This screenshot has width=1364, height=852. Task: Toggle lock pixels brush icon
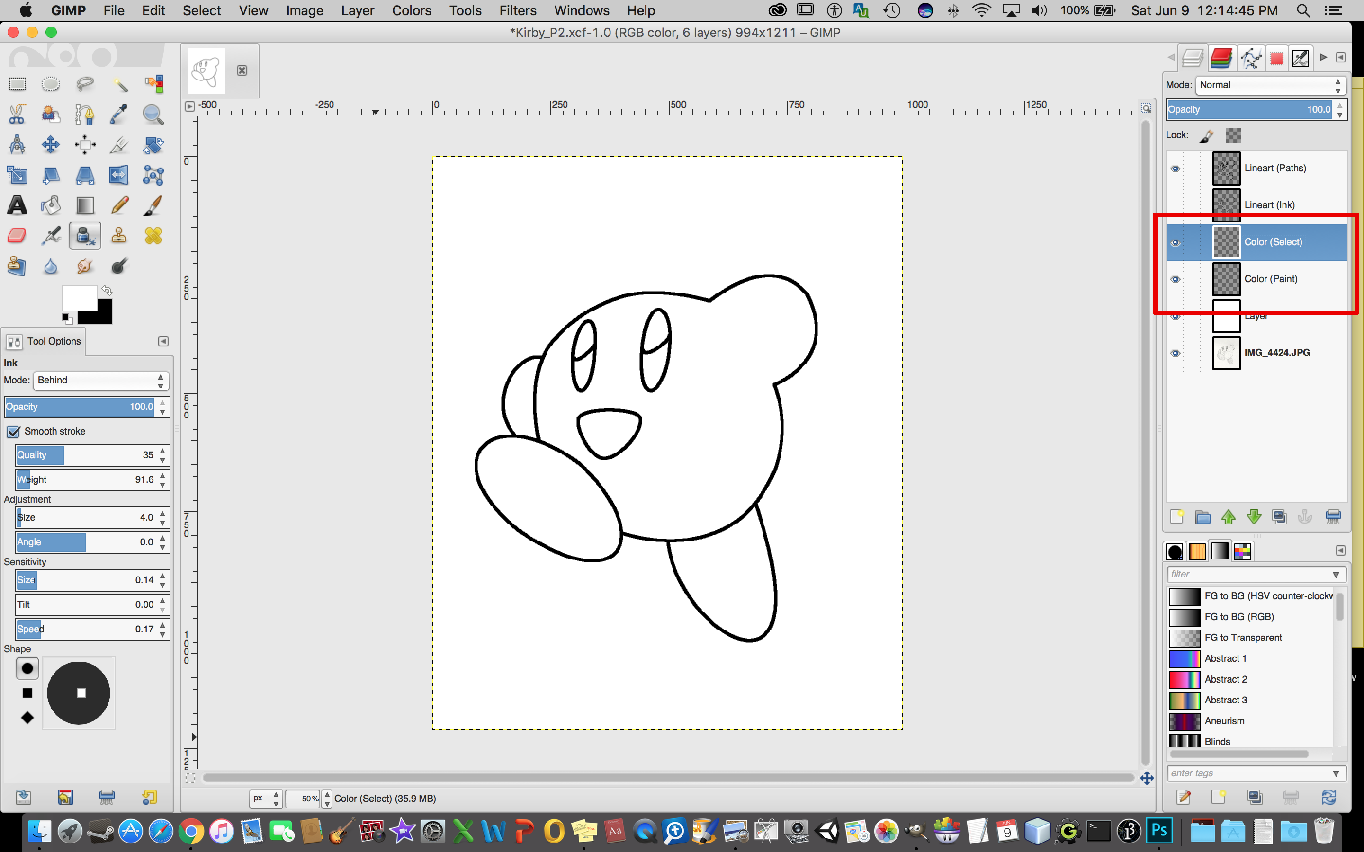point(1206,136)
